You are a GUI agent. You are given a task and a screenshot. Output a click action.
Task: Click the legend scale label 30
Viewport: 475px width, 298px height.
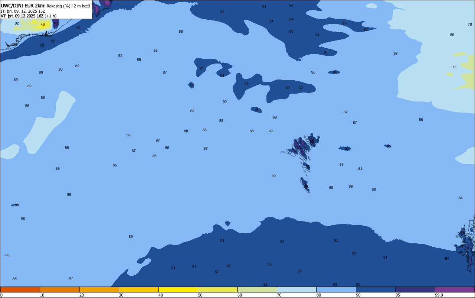click(x=121, y=295)
